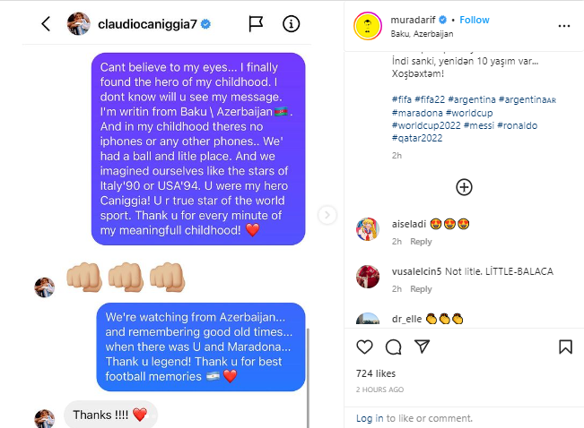Share post with paper plane icon

click(x=422, y=347)
